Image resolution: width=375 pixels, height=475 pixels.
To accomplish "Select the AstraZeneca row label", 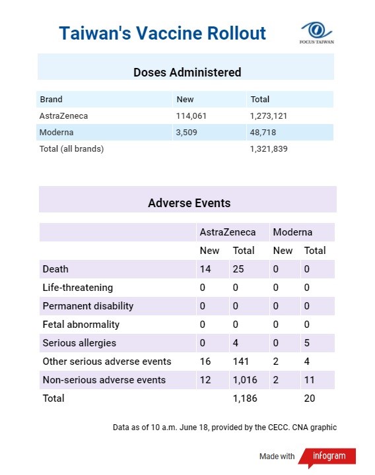I will (x=63, y=115).
